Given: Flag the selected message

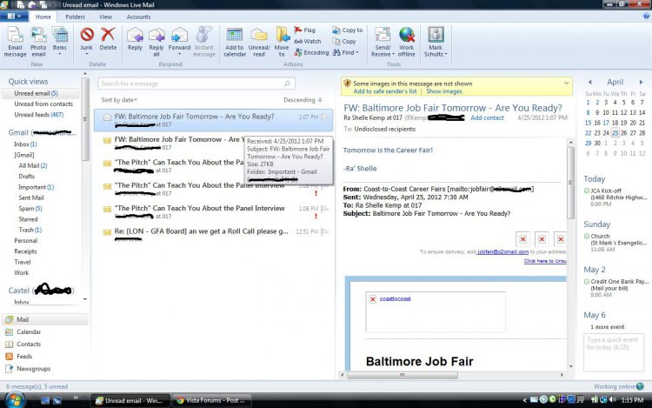Looking at the screenshot, I should pyautogui.click(x=305, y=30).
